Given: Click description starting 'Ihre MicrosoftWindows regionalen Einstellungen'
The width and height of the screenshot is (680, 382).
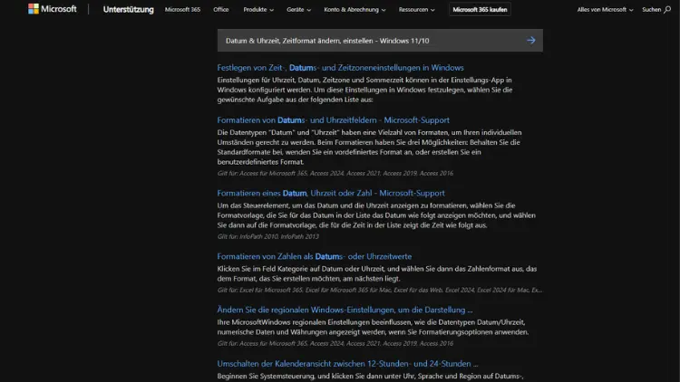Looking at the screenshot, I should tap(373, 327).
